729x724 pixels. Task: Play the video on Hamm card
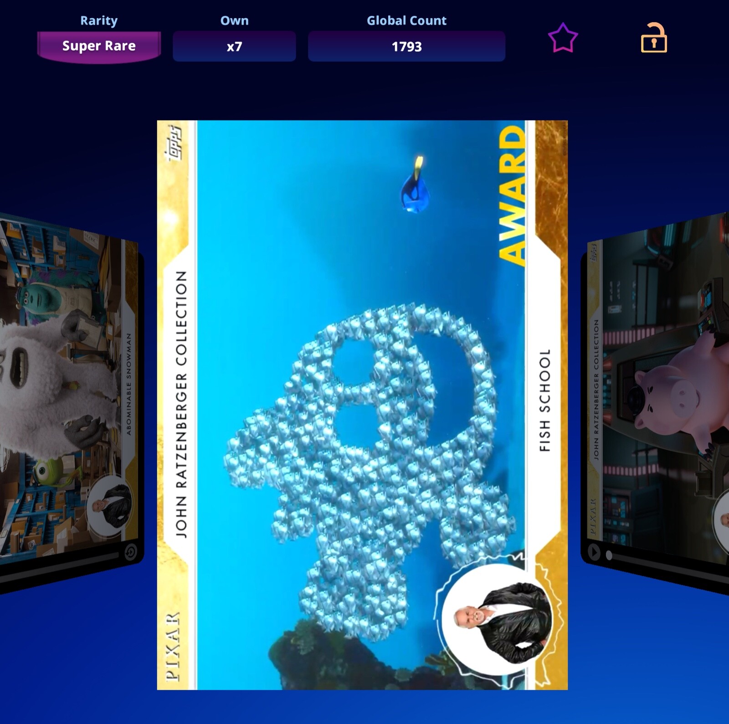[x=594, y=552]
